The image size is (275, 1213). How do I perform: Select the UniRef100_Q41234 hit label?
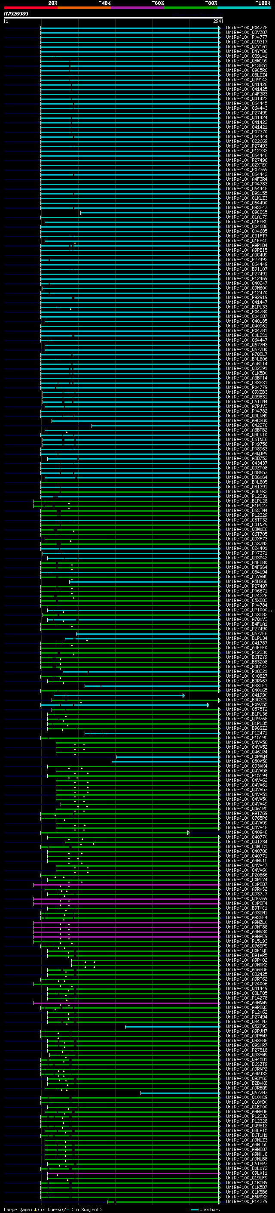(x=247, y=842)
